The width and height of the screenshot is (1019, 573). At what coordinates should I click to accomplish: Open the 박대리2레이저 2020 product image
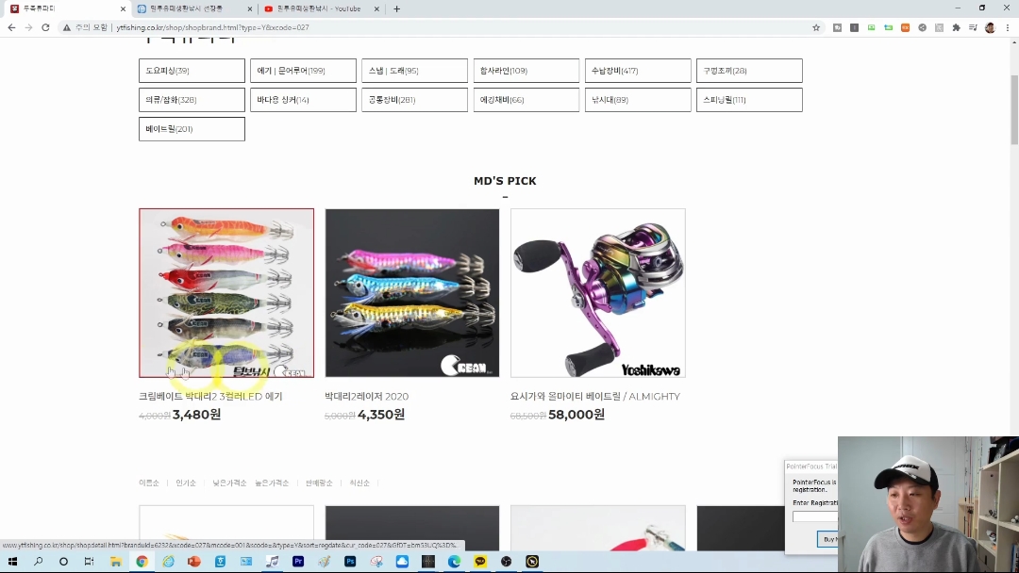point(412,293)
